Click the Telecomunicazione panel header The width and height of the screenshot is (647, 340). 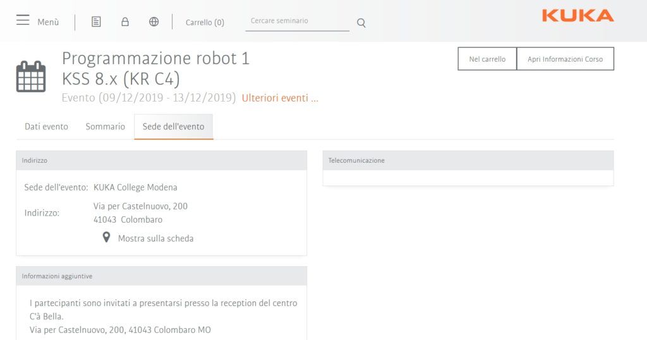[468, 160]
